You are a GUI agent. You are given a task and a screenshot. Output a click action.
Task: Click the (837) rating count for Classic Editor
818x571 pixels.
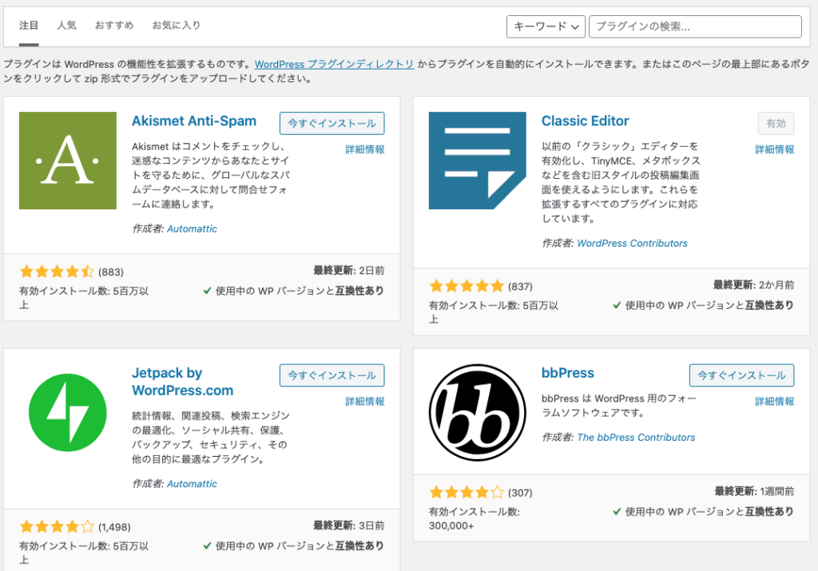521,287
